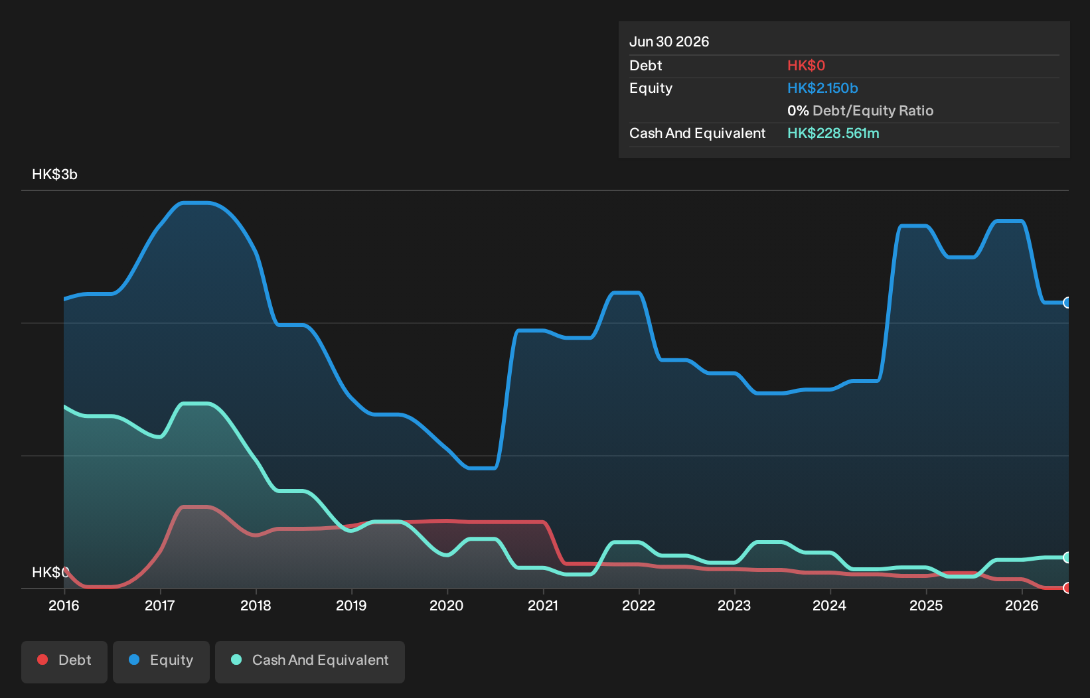Click the 2022 x-axis label
Viewport: 1090px width, 698px height.
(x=639, y=605)
